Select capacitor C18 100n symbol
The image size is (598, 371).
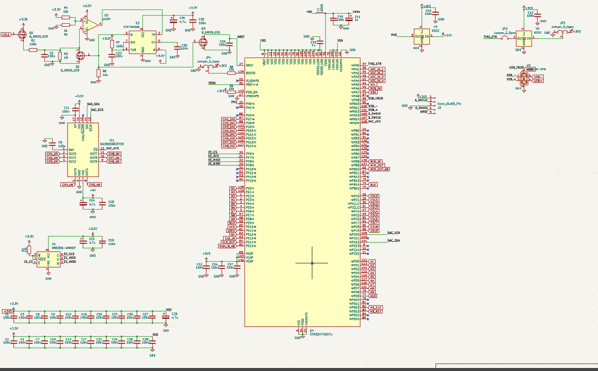102,204
